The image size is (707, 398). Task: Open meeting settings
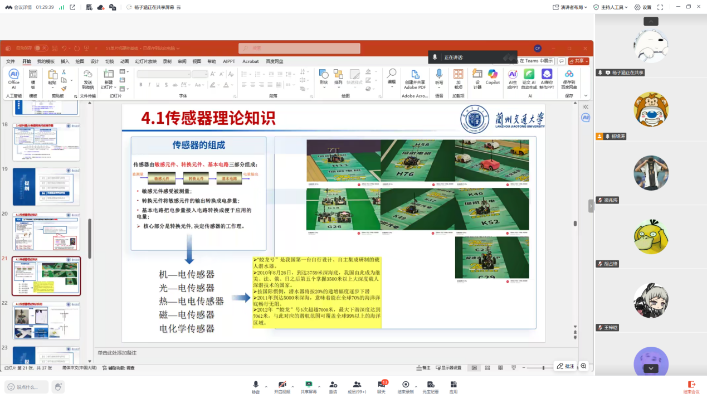pyautogui.click(x=643, y=7)
